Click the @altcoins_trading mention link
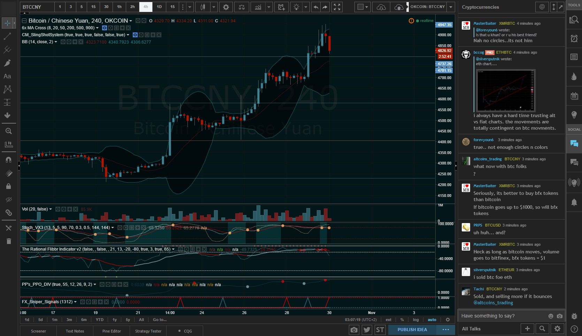This screenshot has height=336, width=582. 493,303
